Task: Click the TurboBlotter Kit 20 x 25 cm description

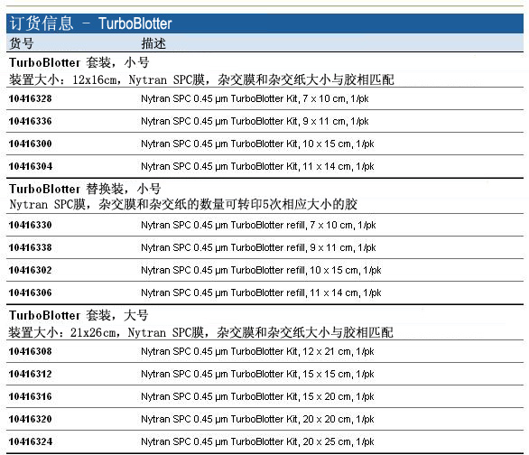Action: click(257, 442)
